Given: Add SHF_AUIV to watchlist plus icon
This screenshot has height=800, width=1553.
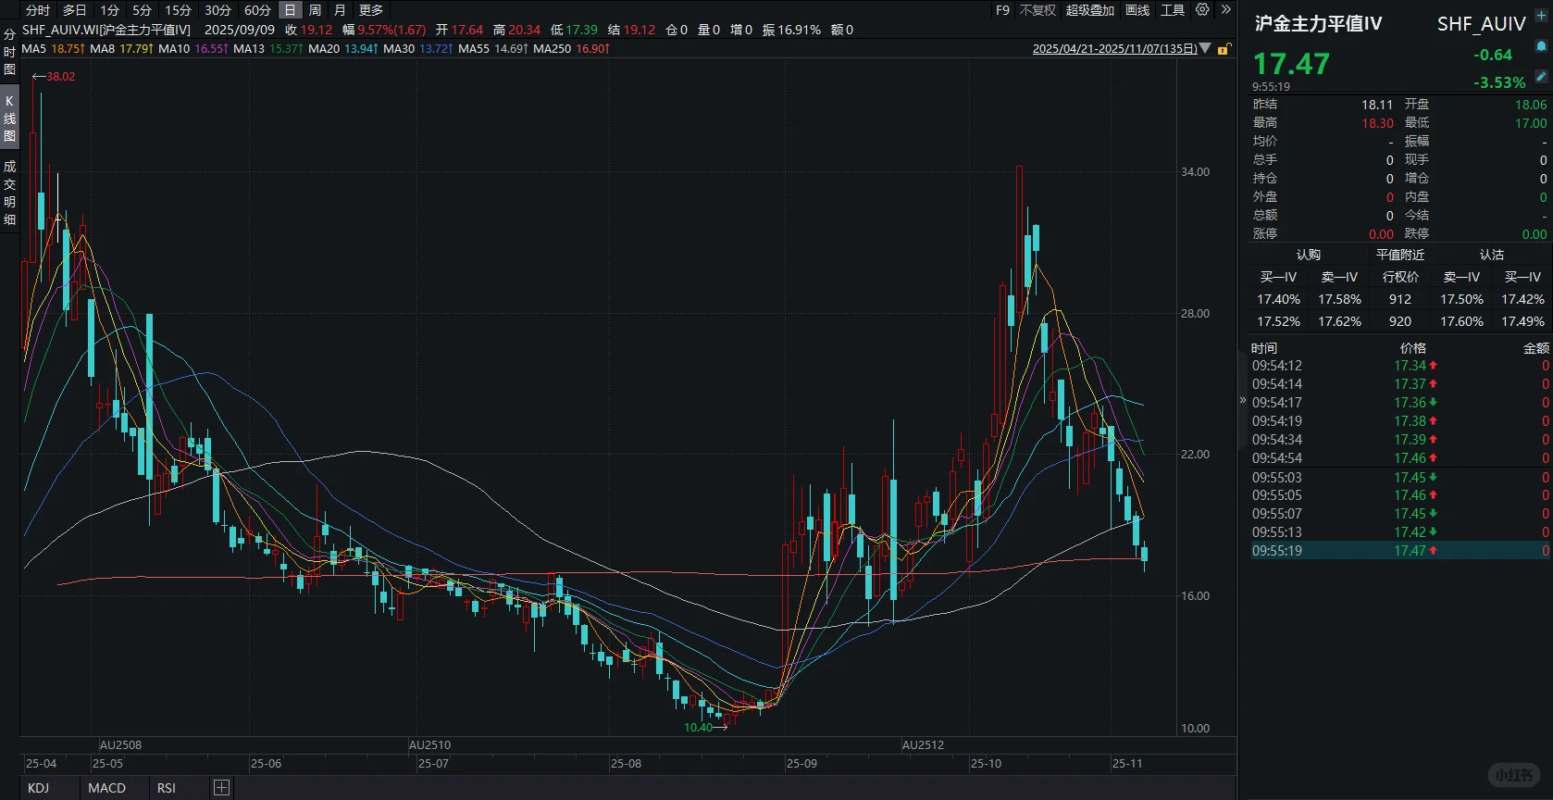Looking at the screenshot, I should (x=1541, y=16).
